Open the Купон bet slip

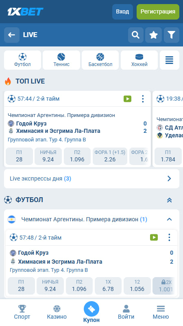(91, 312)
